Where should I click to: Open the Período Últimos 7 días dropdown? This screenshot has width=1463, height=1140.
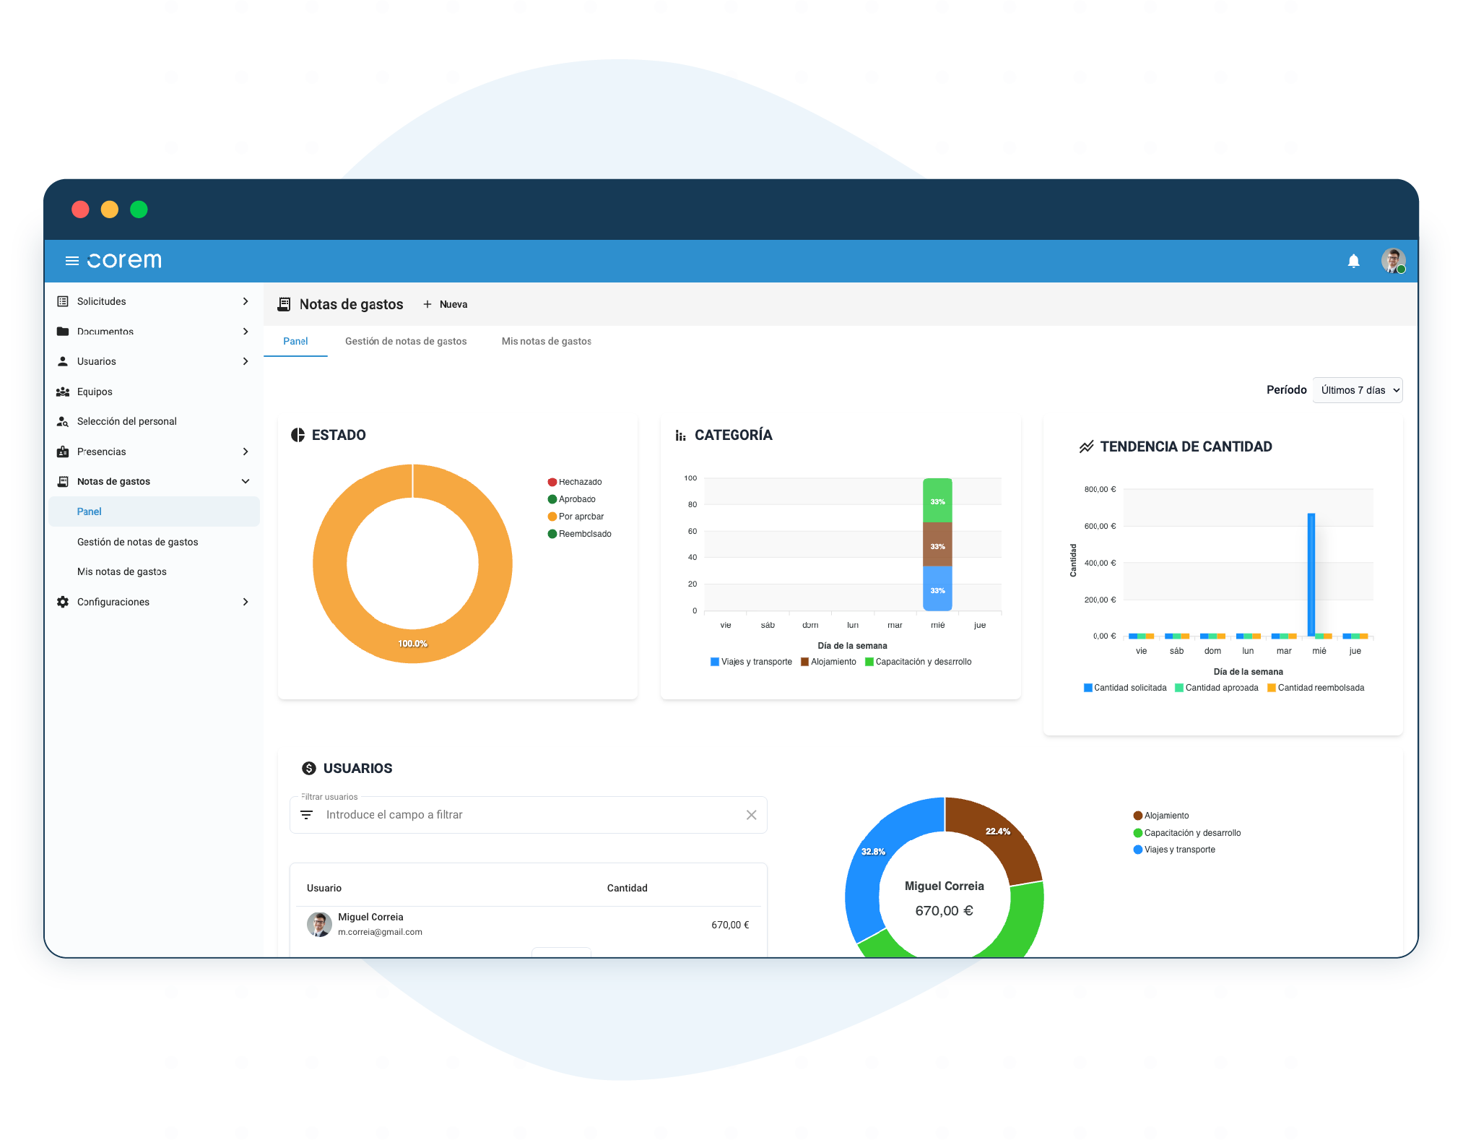coord(1357,390)
